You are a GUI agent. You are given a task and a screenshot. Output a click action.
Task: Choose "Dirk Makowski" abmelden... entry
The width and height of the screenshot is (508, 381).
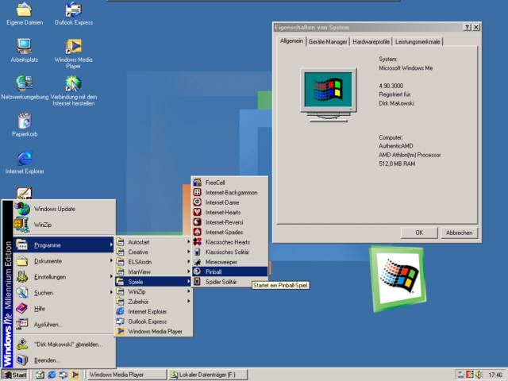64,344
